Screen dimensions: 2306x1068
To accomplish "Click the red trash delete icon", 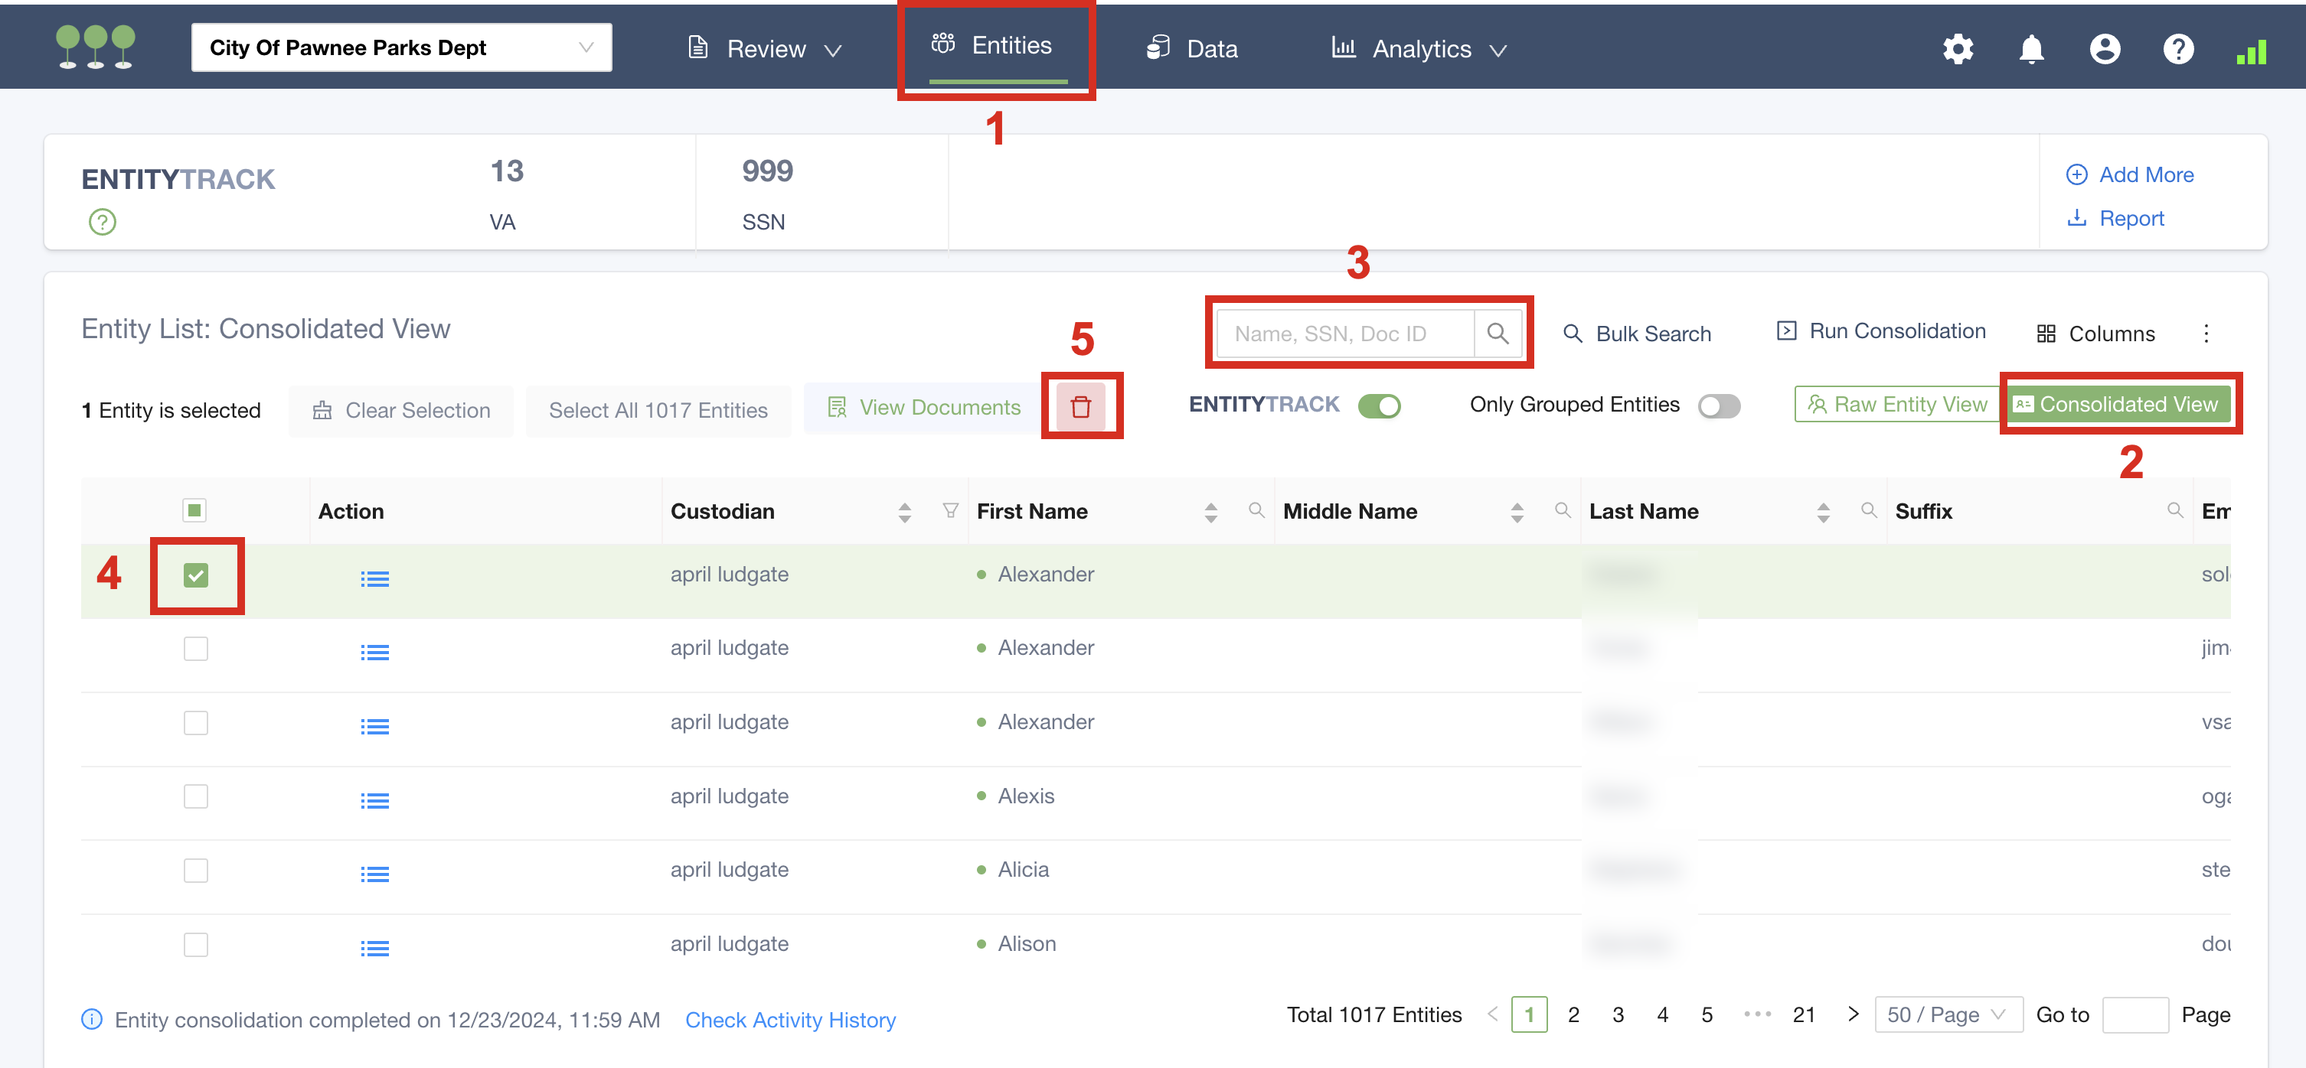I will click(1080, 407).
